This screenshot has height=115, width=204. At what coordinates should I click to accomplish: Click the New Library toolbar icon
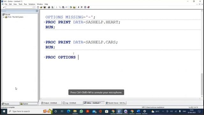pyautogui.click(x=71, y=7)
